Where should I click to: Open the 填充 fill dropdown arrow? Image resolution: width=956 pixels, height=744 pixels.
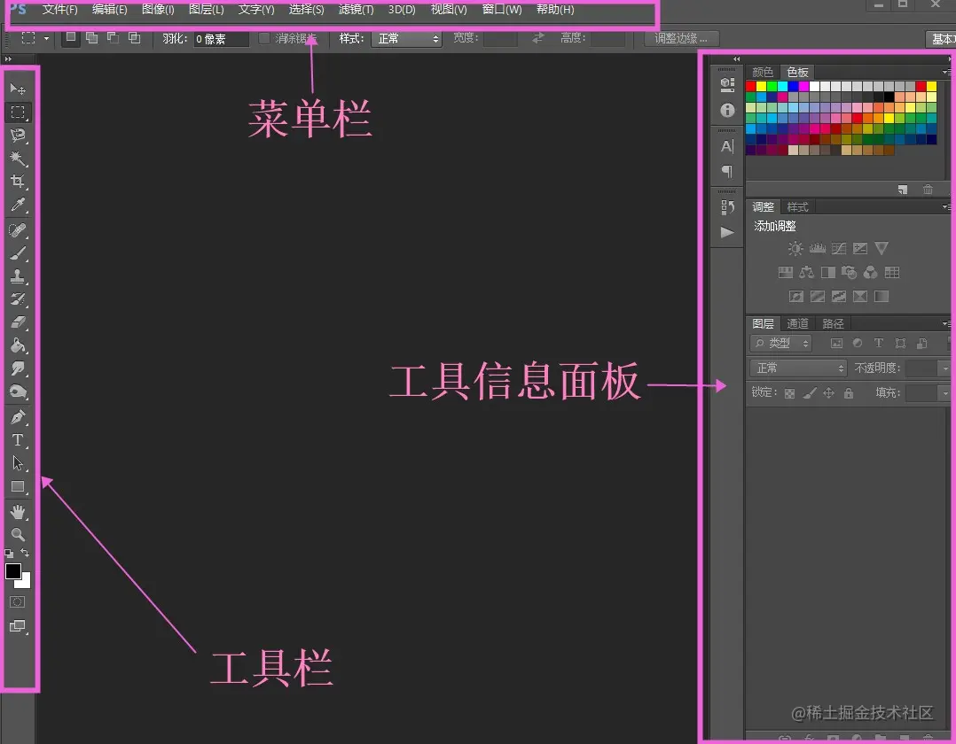click(945, 393)
